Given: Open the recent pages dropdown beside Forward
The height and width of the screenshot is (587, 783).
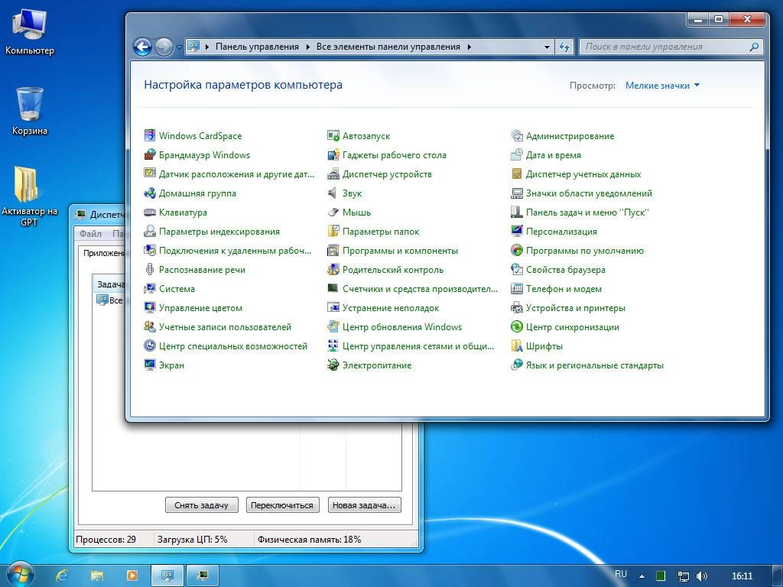Looking at the screenshot, I should 179,47.
